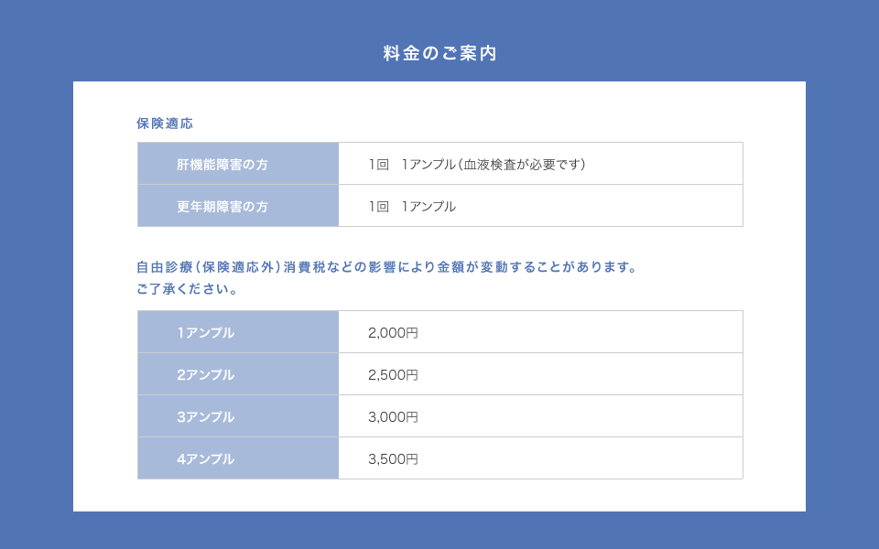Click the 3,000円 price cell
The width and height of the screenshot is (879, 549).
tap(393, 417)
